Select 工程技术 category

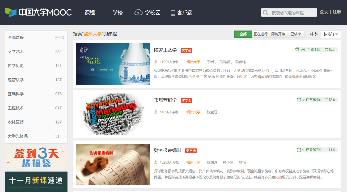[36, 108]
